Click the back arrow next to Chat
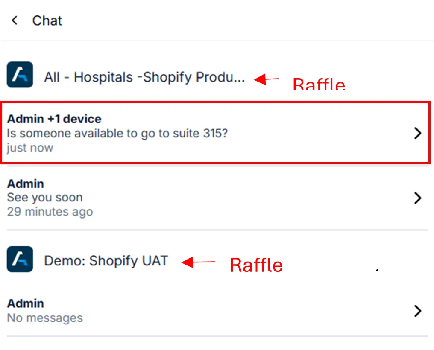Screen dimensions: 434x350 pos(15,20)
